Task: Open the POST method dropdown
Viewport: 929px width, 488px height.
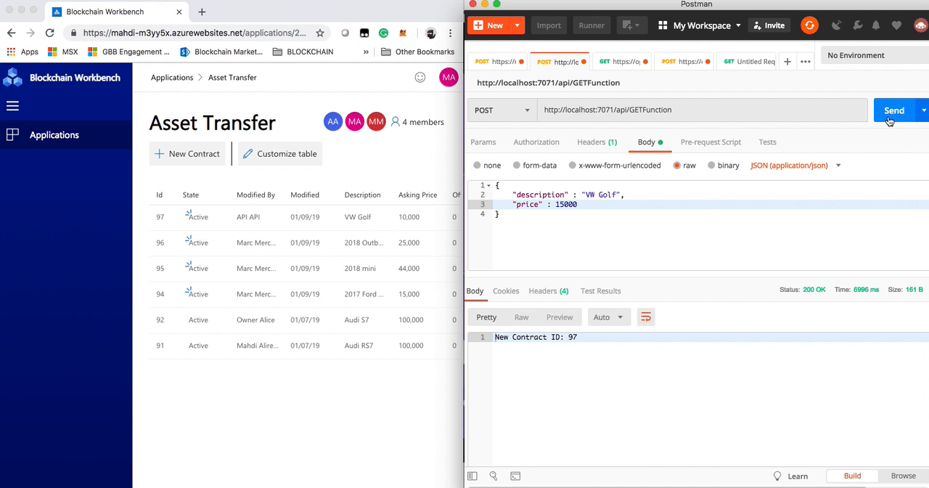Action: (x=502, y=110)
